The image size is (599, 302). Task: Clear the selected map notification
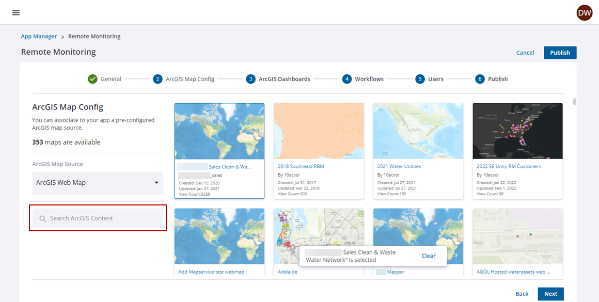tap(428, 256)
